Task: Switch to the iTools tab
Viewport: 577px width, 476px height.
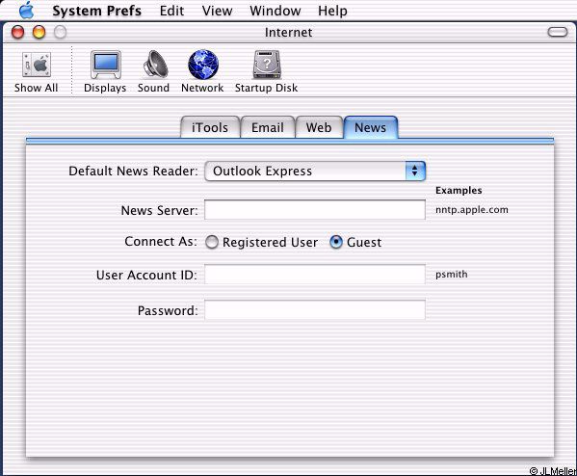Action: click(210, 127)
